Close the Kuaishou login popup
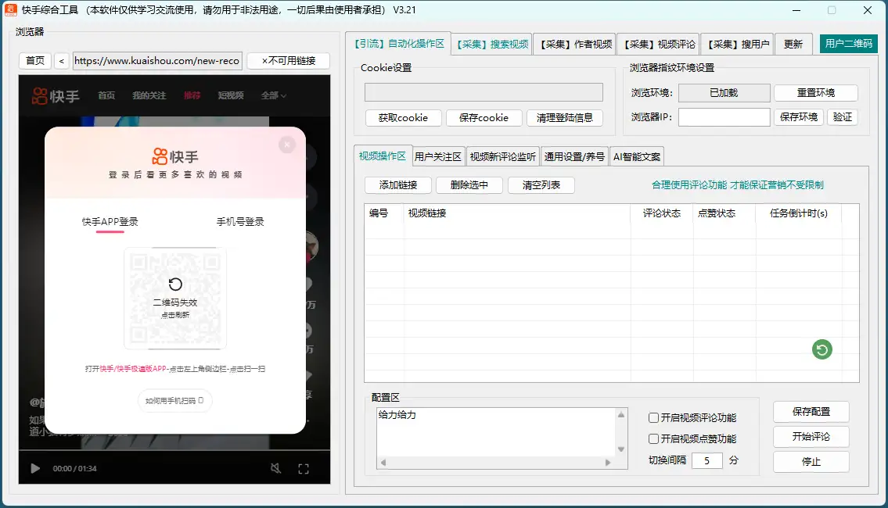This screenshot has width=888, height=508. (287, 145)
